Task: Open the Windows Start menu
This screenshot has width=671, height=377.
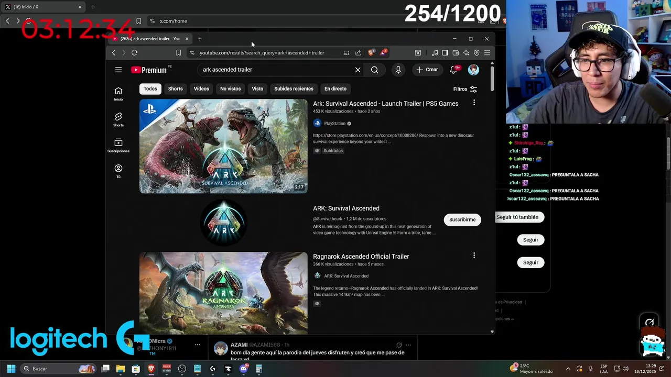Action: point(11,369)
